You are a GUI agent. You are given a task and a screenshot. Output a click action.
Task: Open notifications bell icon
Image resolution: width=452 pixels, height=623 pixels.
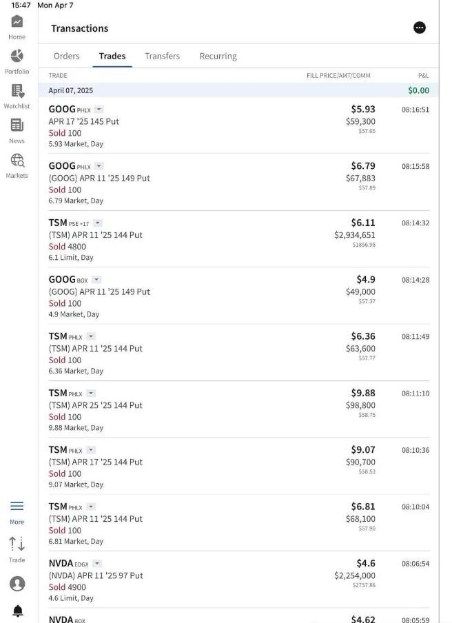coord(17,611)
